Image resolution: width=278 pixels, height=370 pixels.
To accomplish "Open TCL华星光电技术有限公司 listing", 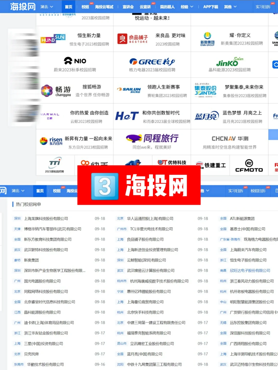I will tap(151, 229).
